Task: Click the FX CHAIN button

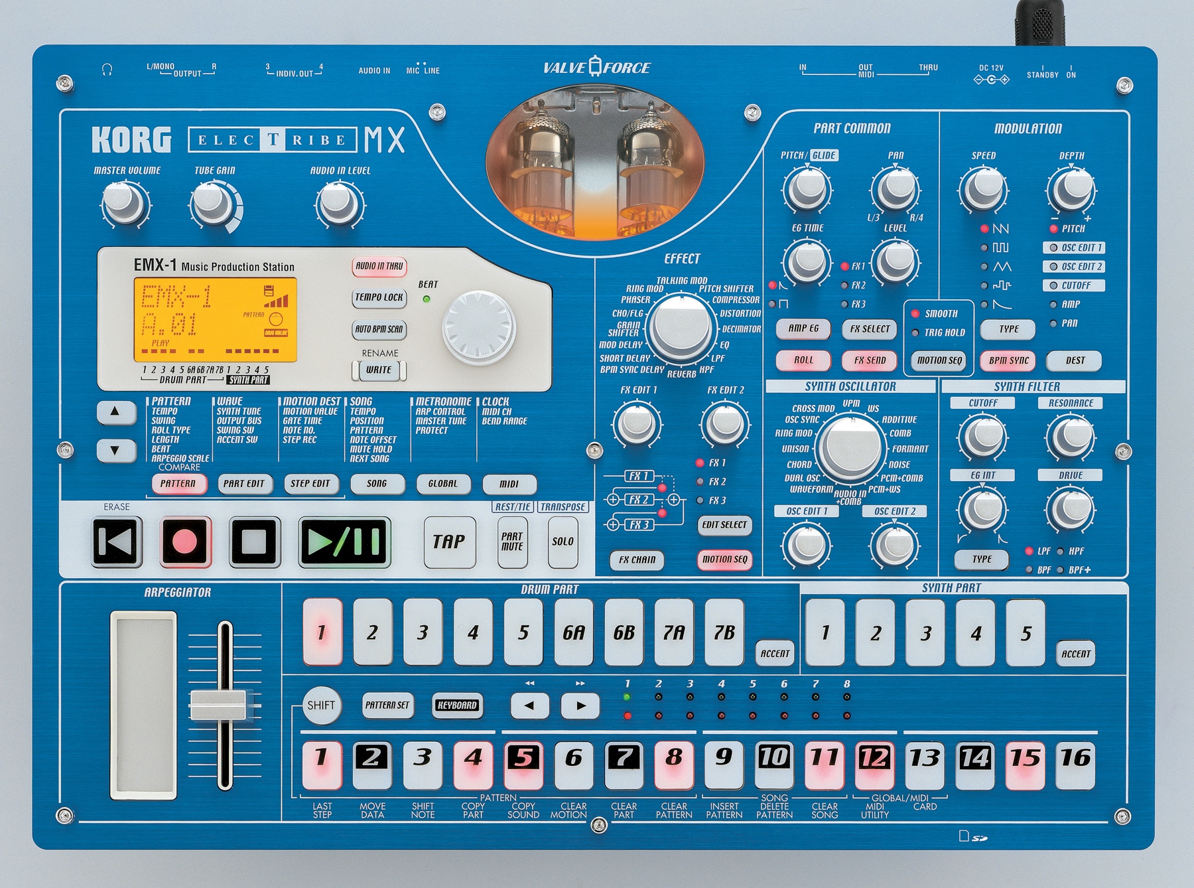Action: pos(637,560)
